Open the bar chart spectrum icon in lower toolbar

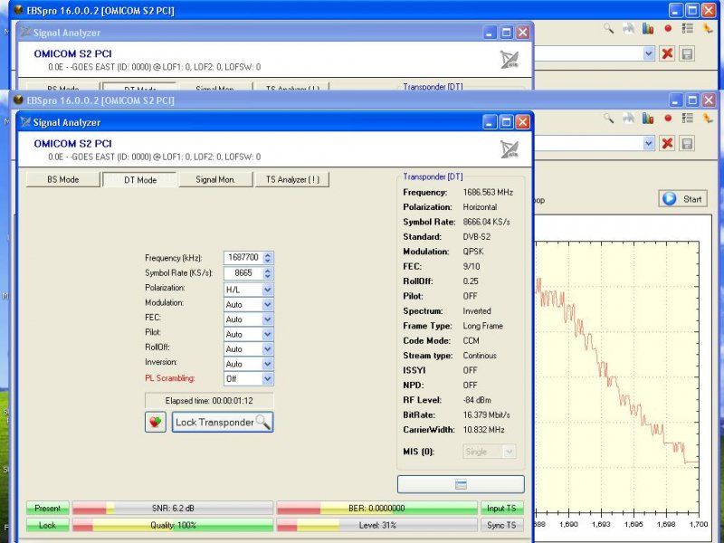pos(648,119)
